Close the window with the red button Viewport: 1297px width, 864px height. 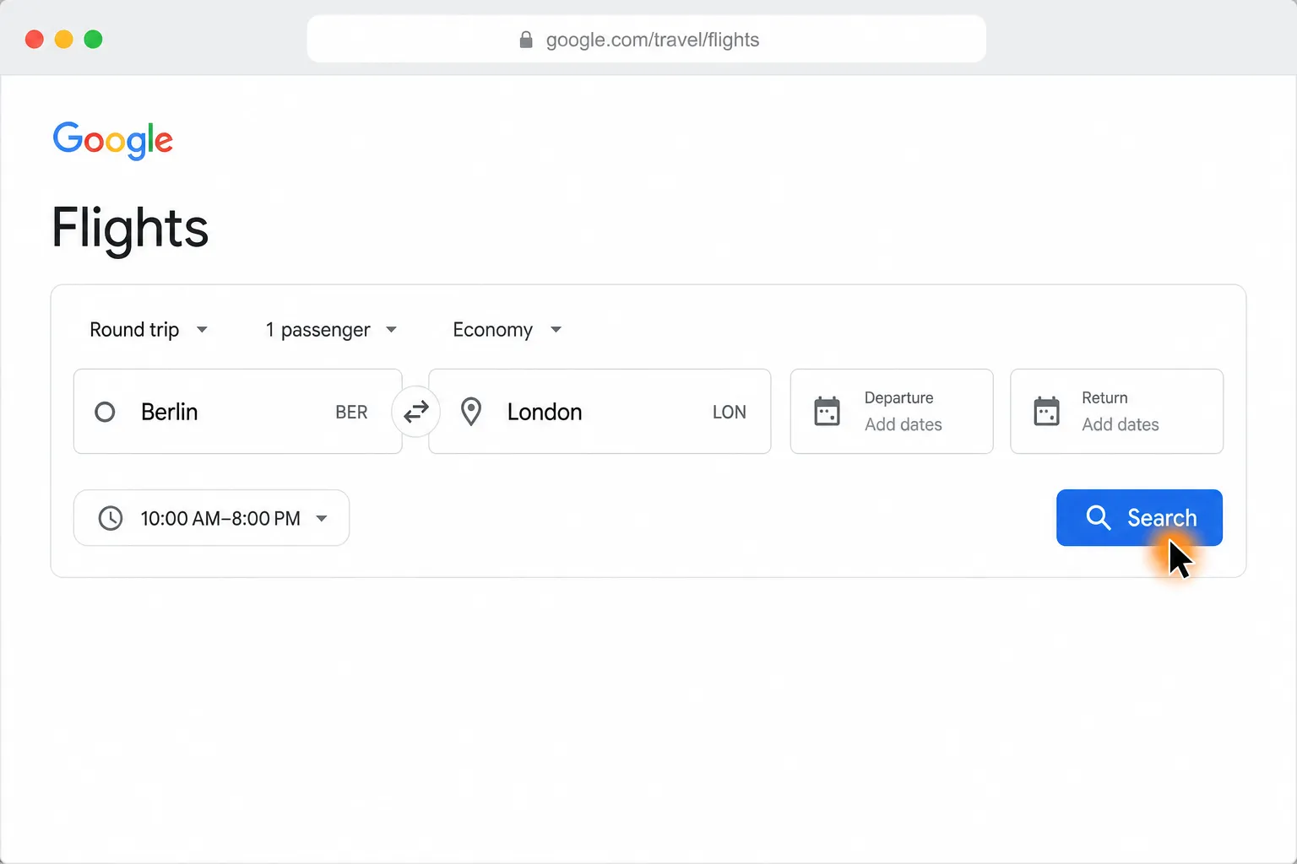(35, 40)
